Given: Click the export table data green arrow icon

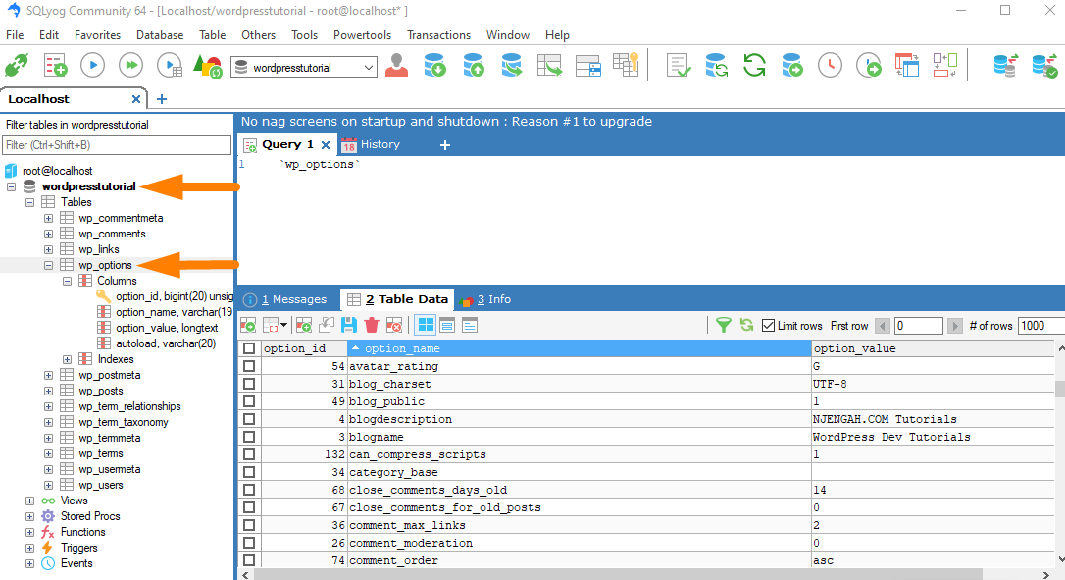Looking at the screenshot, I should tap(549, 66).
